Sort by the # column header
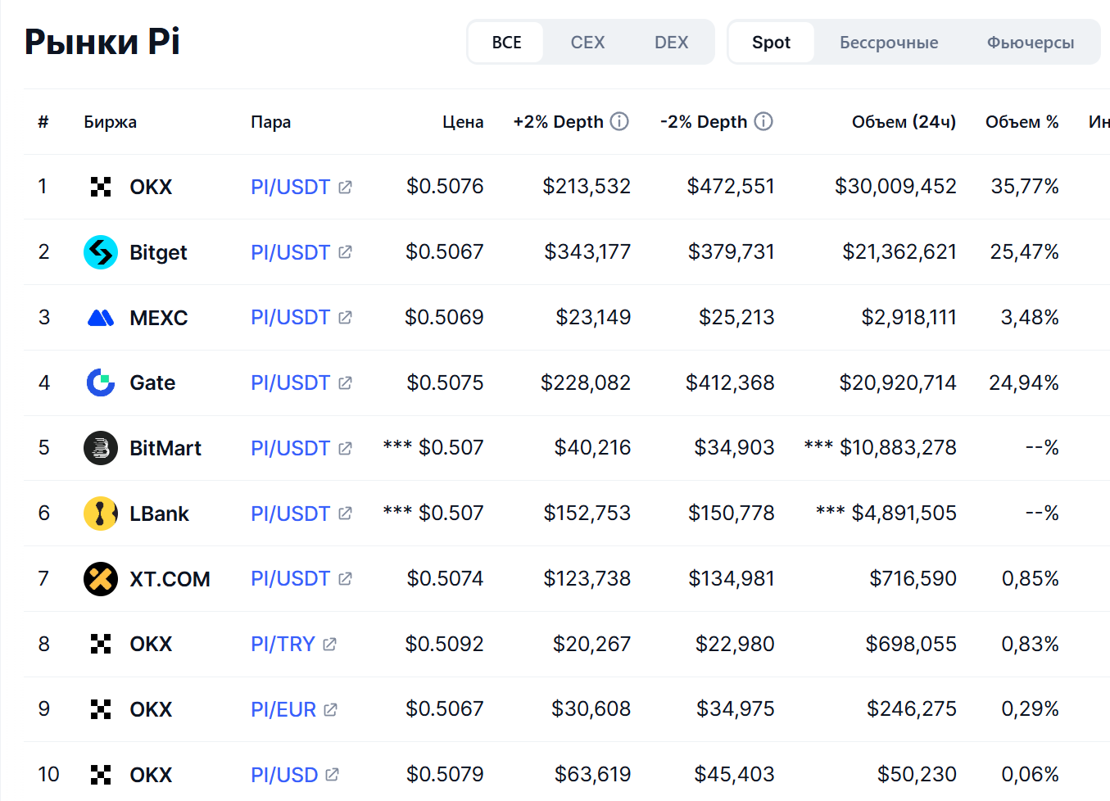Viewport: 1110px width, 801px height. pyautogui.click(x=43, y=122)
